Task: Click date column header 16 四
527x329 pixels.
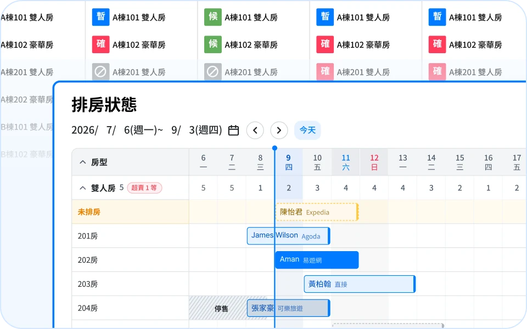Action: point(489,162)
